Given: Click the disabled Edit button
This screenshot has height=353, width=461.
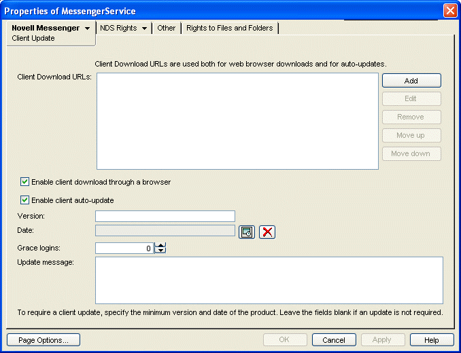Looking at the screenshot, I should point(411,98).
